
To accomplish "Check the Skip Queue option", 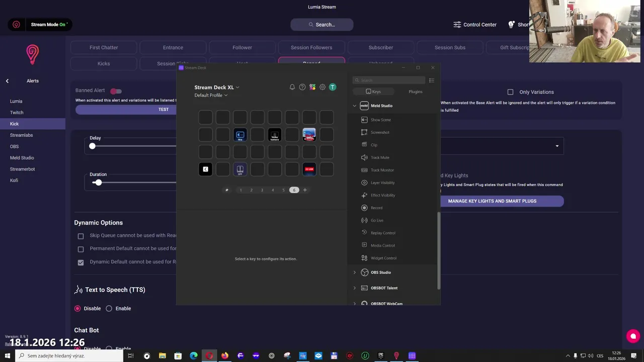I will tap(80, 236).
